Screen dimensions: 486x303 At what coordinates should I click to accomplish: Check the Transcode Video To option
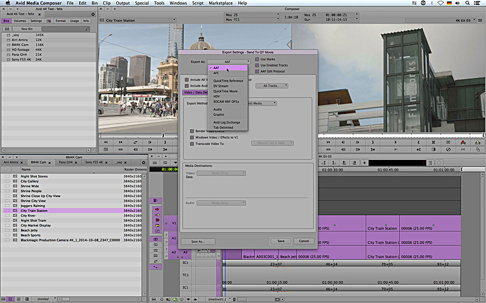point(192,143)
